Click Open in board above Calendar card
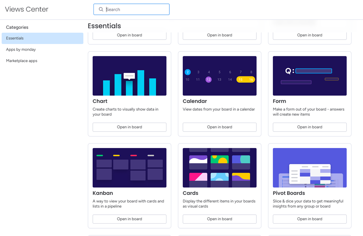This screenshot has width=363, height=236. tap(219, 35)
